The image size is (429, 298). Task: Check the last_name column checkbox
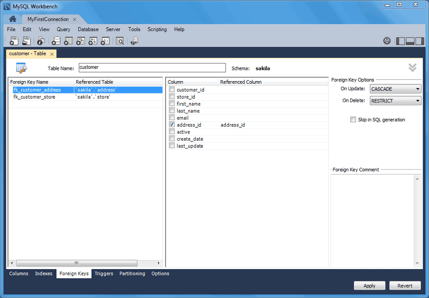coord(172,111)
